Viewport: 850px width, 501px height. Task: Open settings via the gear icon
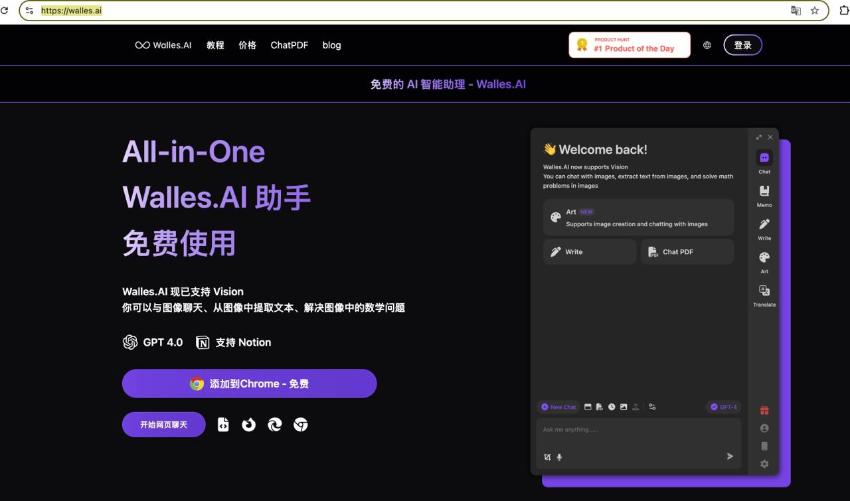764,464
